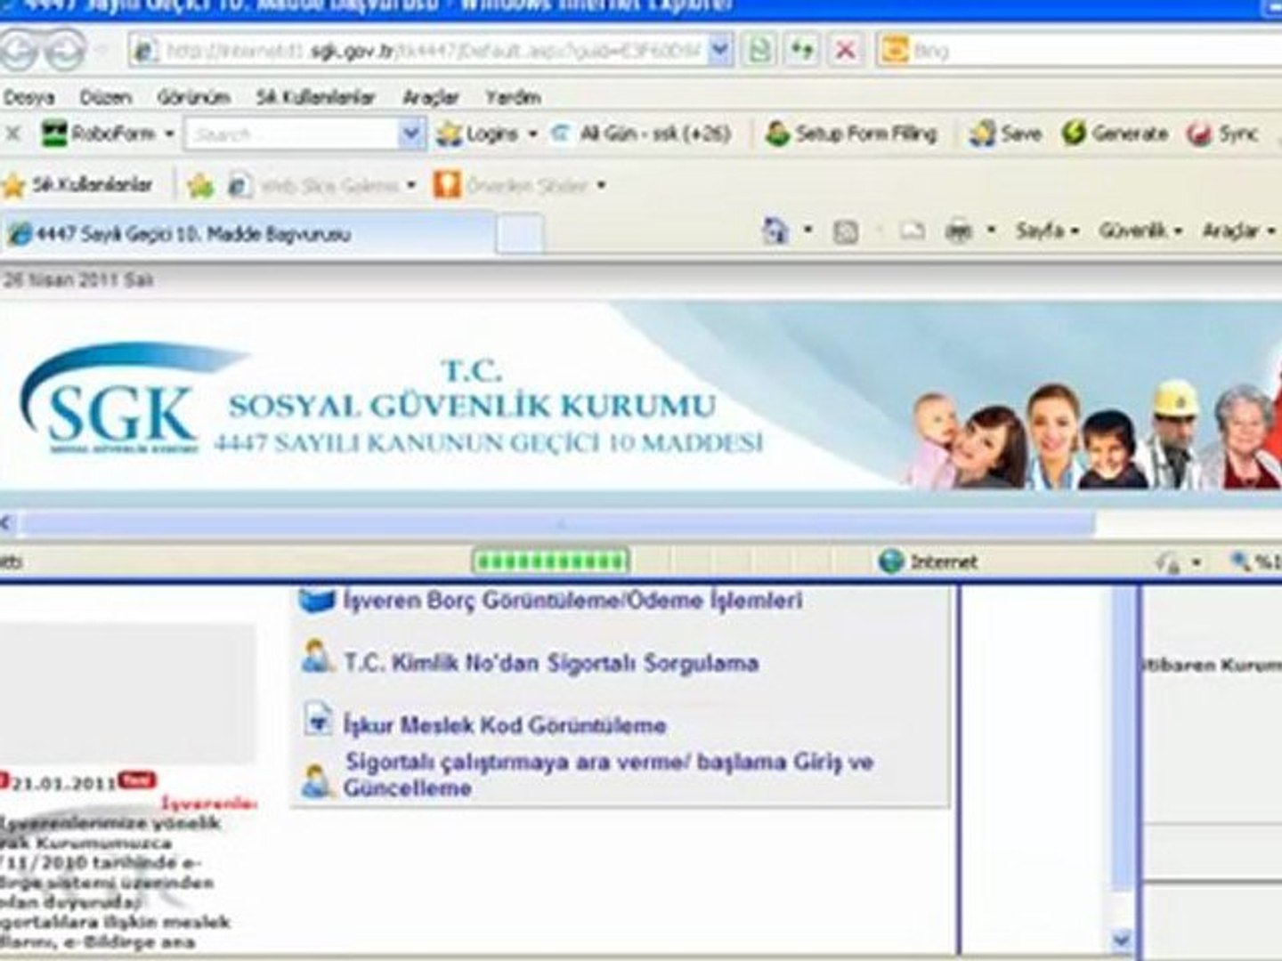Open the Güvenlik menu dropdown

coord(1140,231)
